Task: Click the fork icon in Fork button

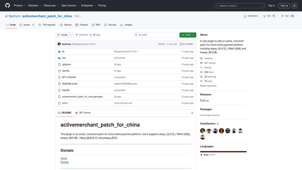Action: click(264, 16)
